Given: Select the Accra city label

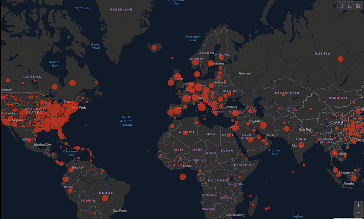Looking at the screenshot, I should pyautogui.click(x=187, y=166).
